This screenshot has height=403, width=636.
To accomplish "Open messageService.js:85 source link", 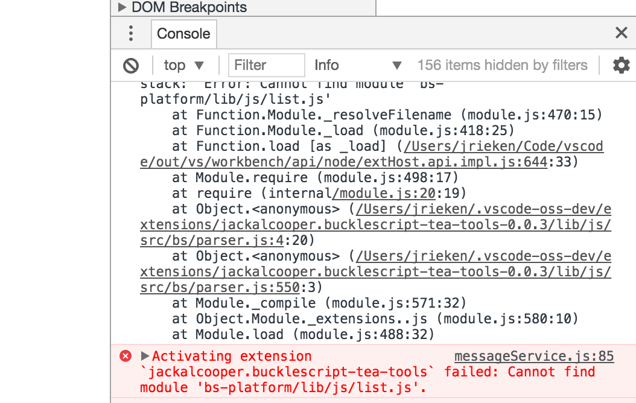I will tap(534, 356).
